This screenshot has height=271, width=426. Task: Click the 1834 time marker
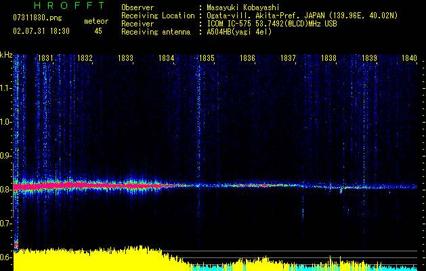coord(167,58)
